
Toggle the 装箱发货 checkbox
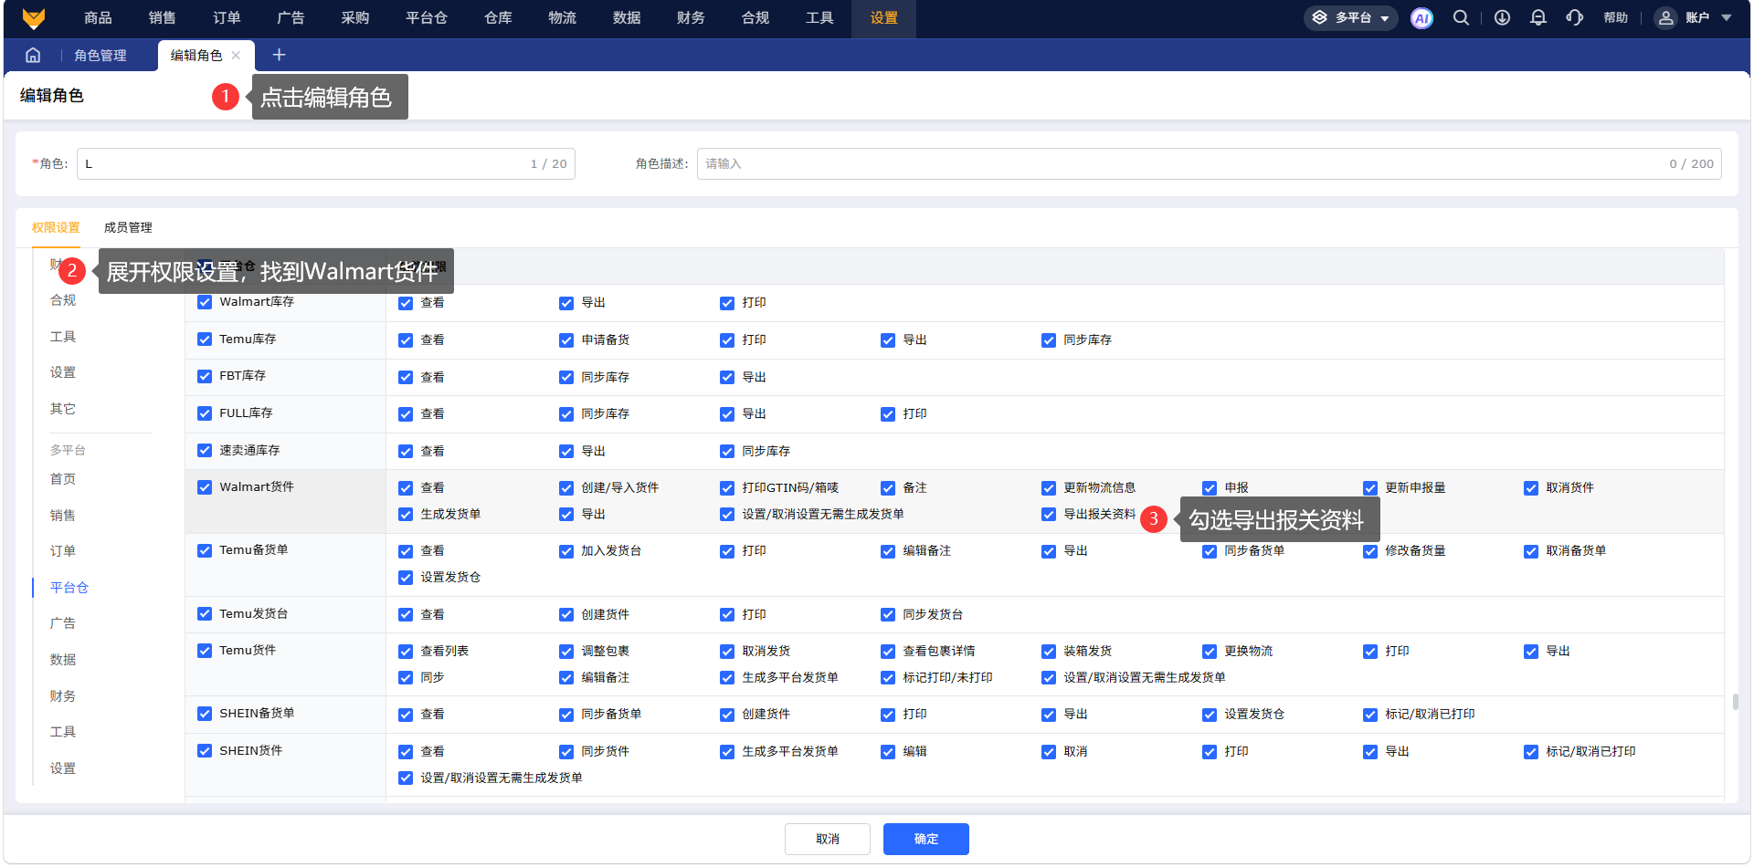(x=1049, y=652)
